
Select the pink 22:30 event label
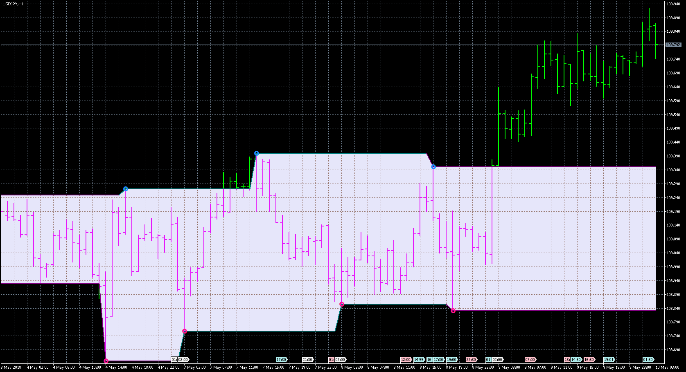[471, 360]
